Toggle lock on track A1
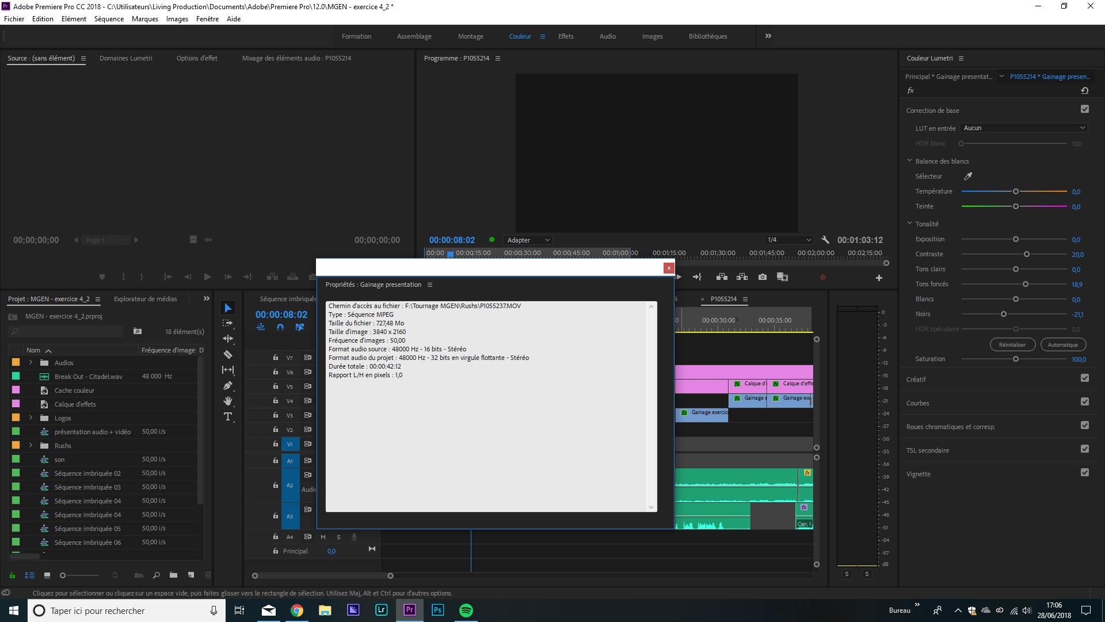Image resolution: width=1105 pixels, height=622 pixels. coord(276,461)
